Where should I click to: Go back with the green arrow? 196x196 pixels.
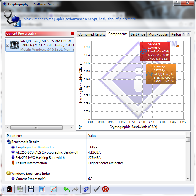coord(67,189)
